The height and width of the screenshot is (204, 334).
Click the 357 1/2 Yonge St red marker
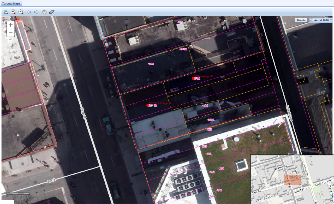click(148, 105)
